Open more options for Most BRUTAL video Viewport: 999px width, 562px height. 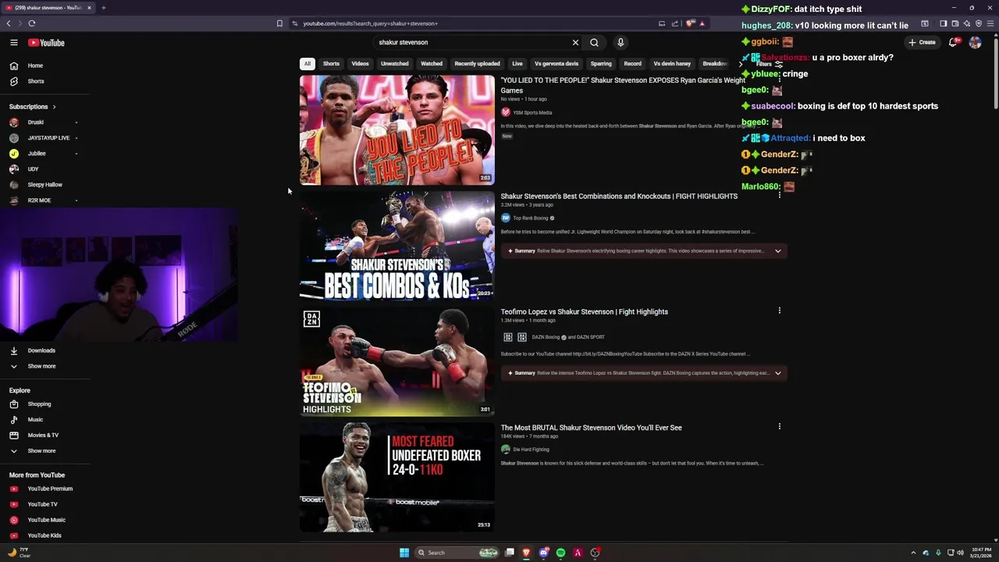point(779,426)
